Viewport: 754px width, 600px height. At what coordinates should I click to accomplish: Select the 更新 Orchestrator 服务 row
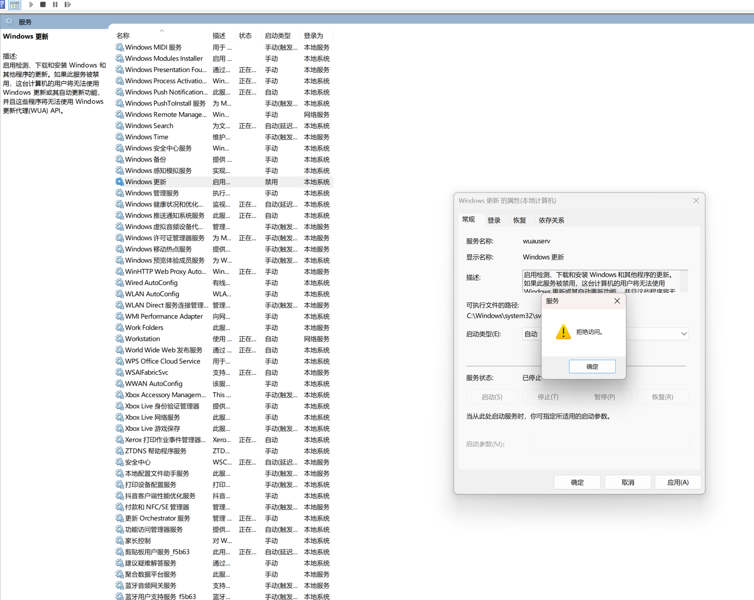tap(224, 518)
